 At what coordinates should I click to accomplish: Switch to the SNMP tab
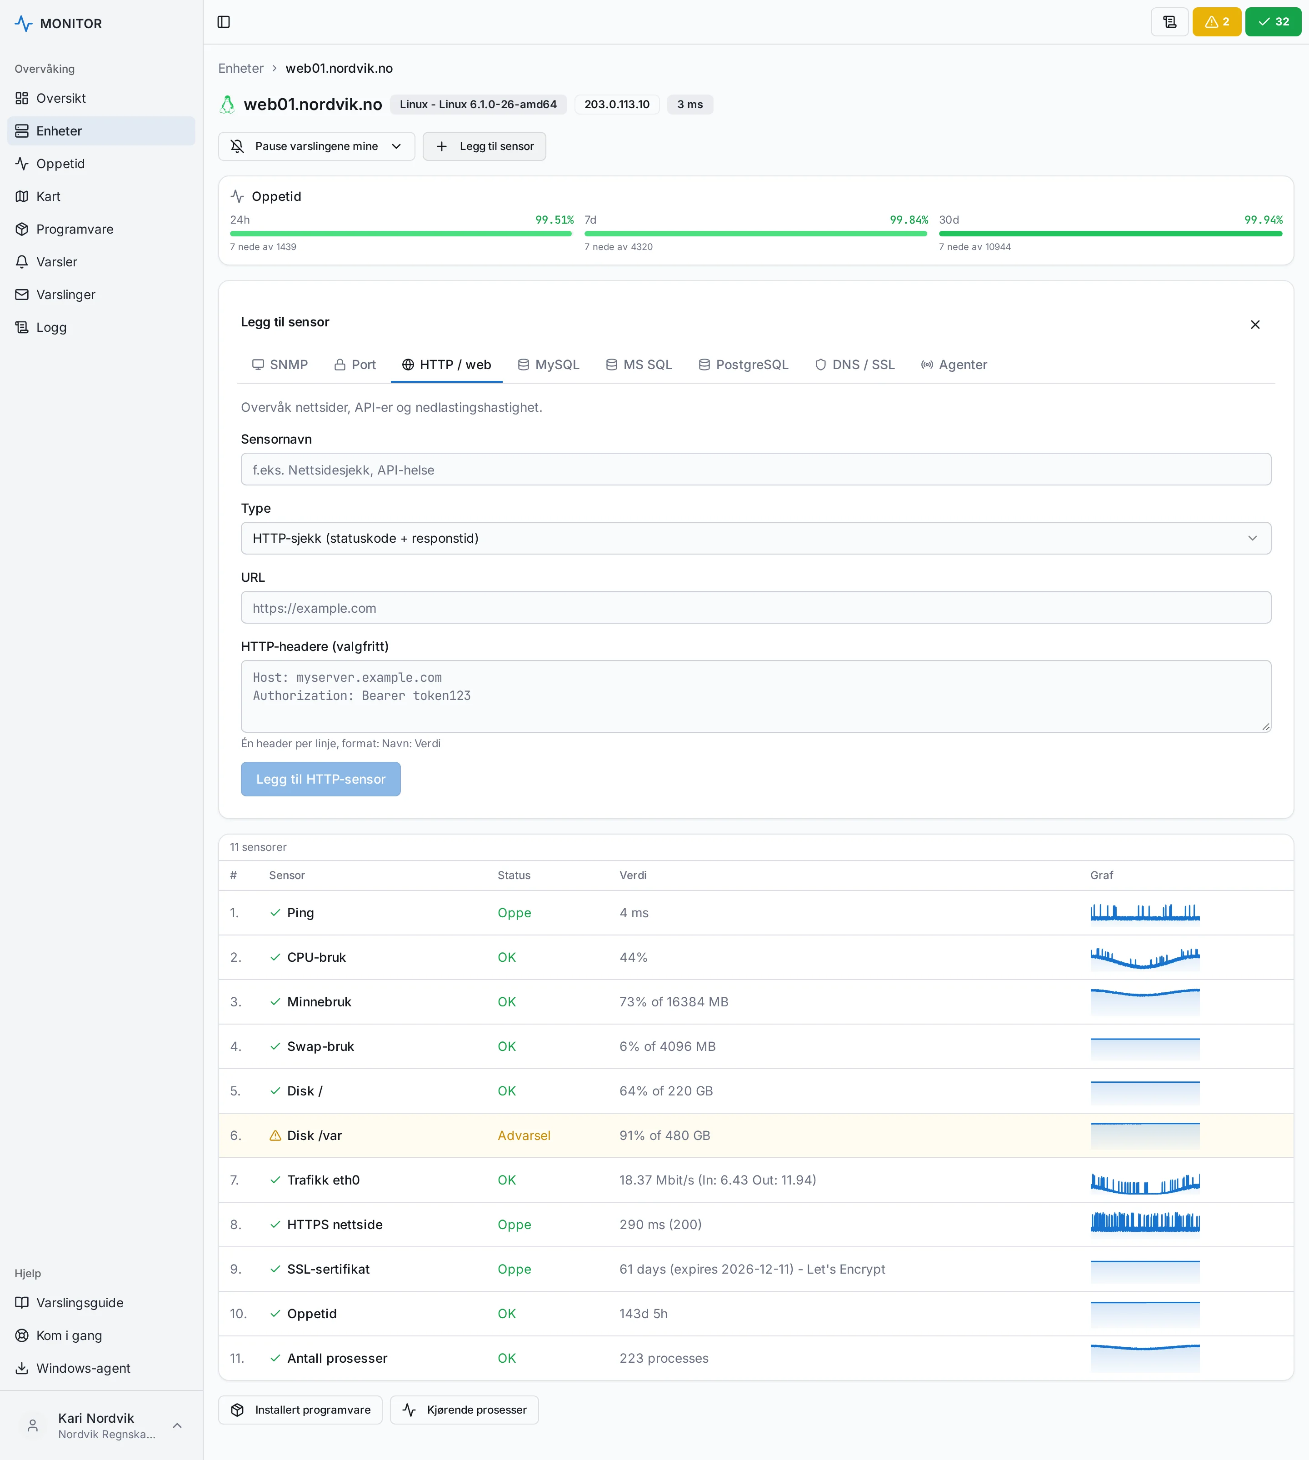280,365
